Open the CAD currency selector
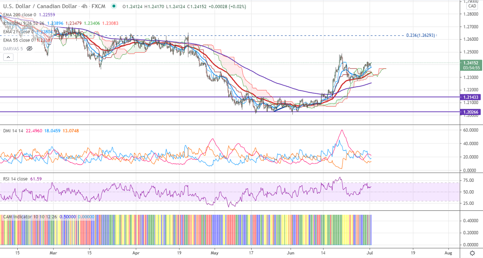The width and height of the screenshot is (483, 258). point(472,6)
